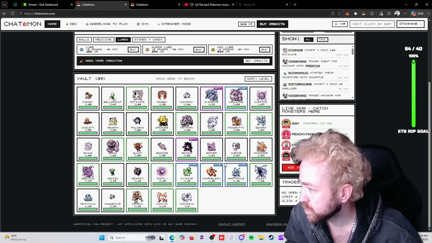The image size is (432, 243).
Task: Open the Where/How to Play page
Action: 107,24
